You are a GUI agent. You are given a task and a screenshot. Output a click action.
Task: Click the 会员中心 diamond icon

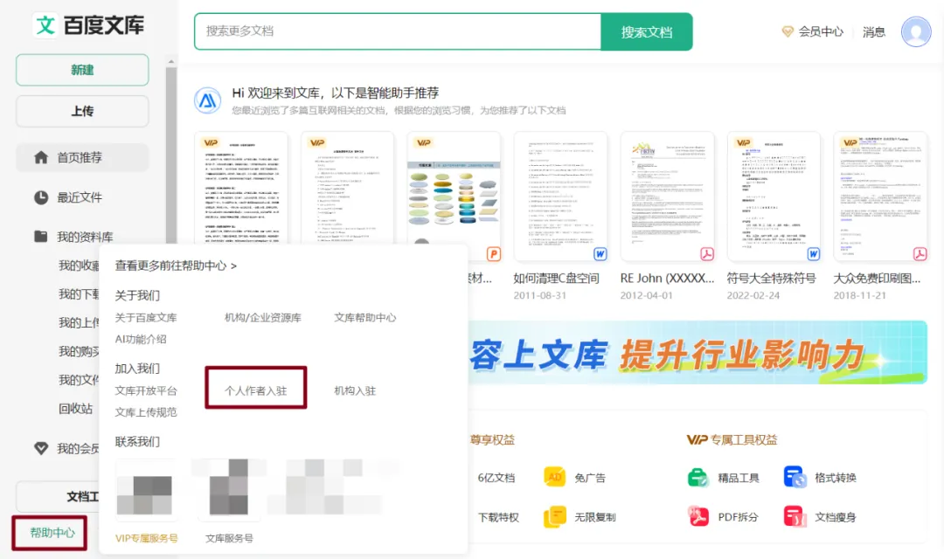[x=787, y=31]
